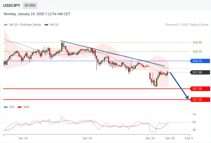Click the 30 MIN timeframe button
The width and height of the screenshot is (211, 143).
(x=30, y=5)
